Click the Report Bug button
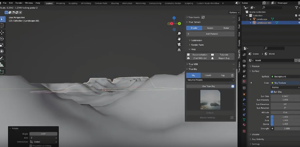Image resolution: width=300 pixels, height=147 pixels. click(223, 58)
